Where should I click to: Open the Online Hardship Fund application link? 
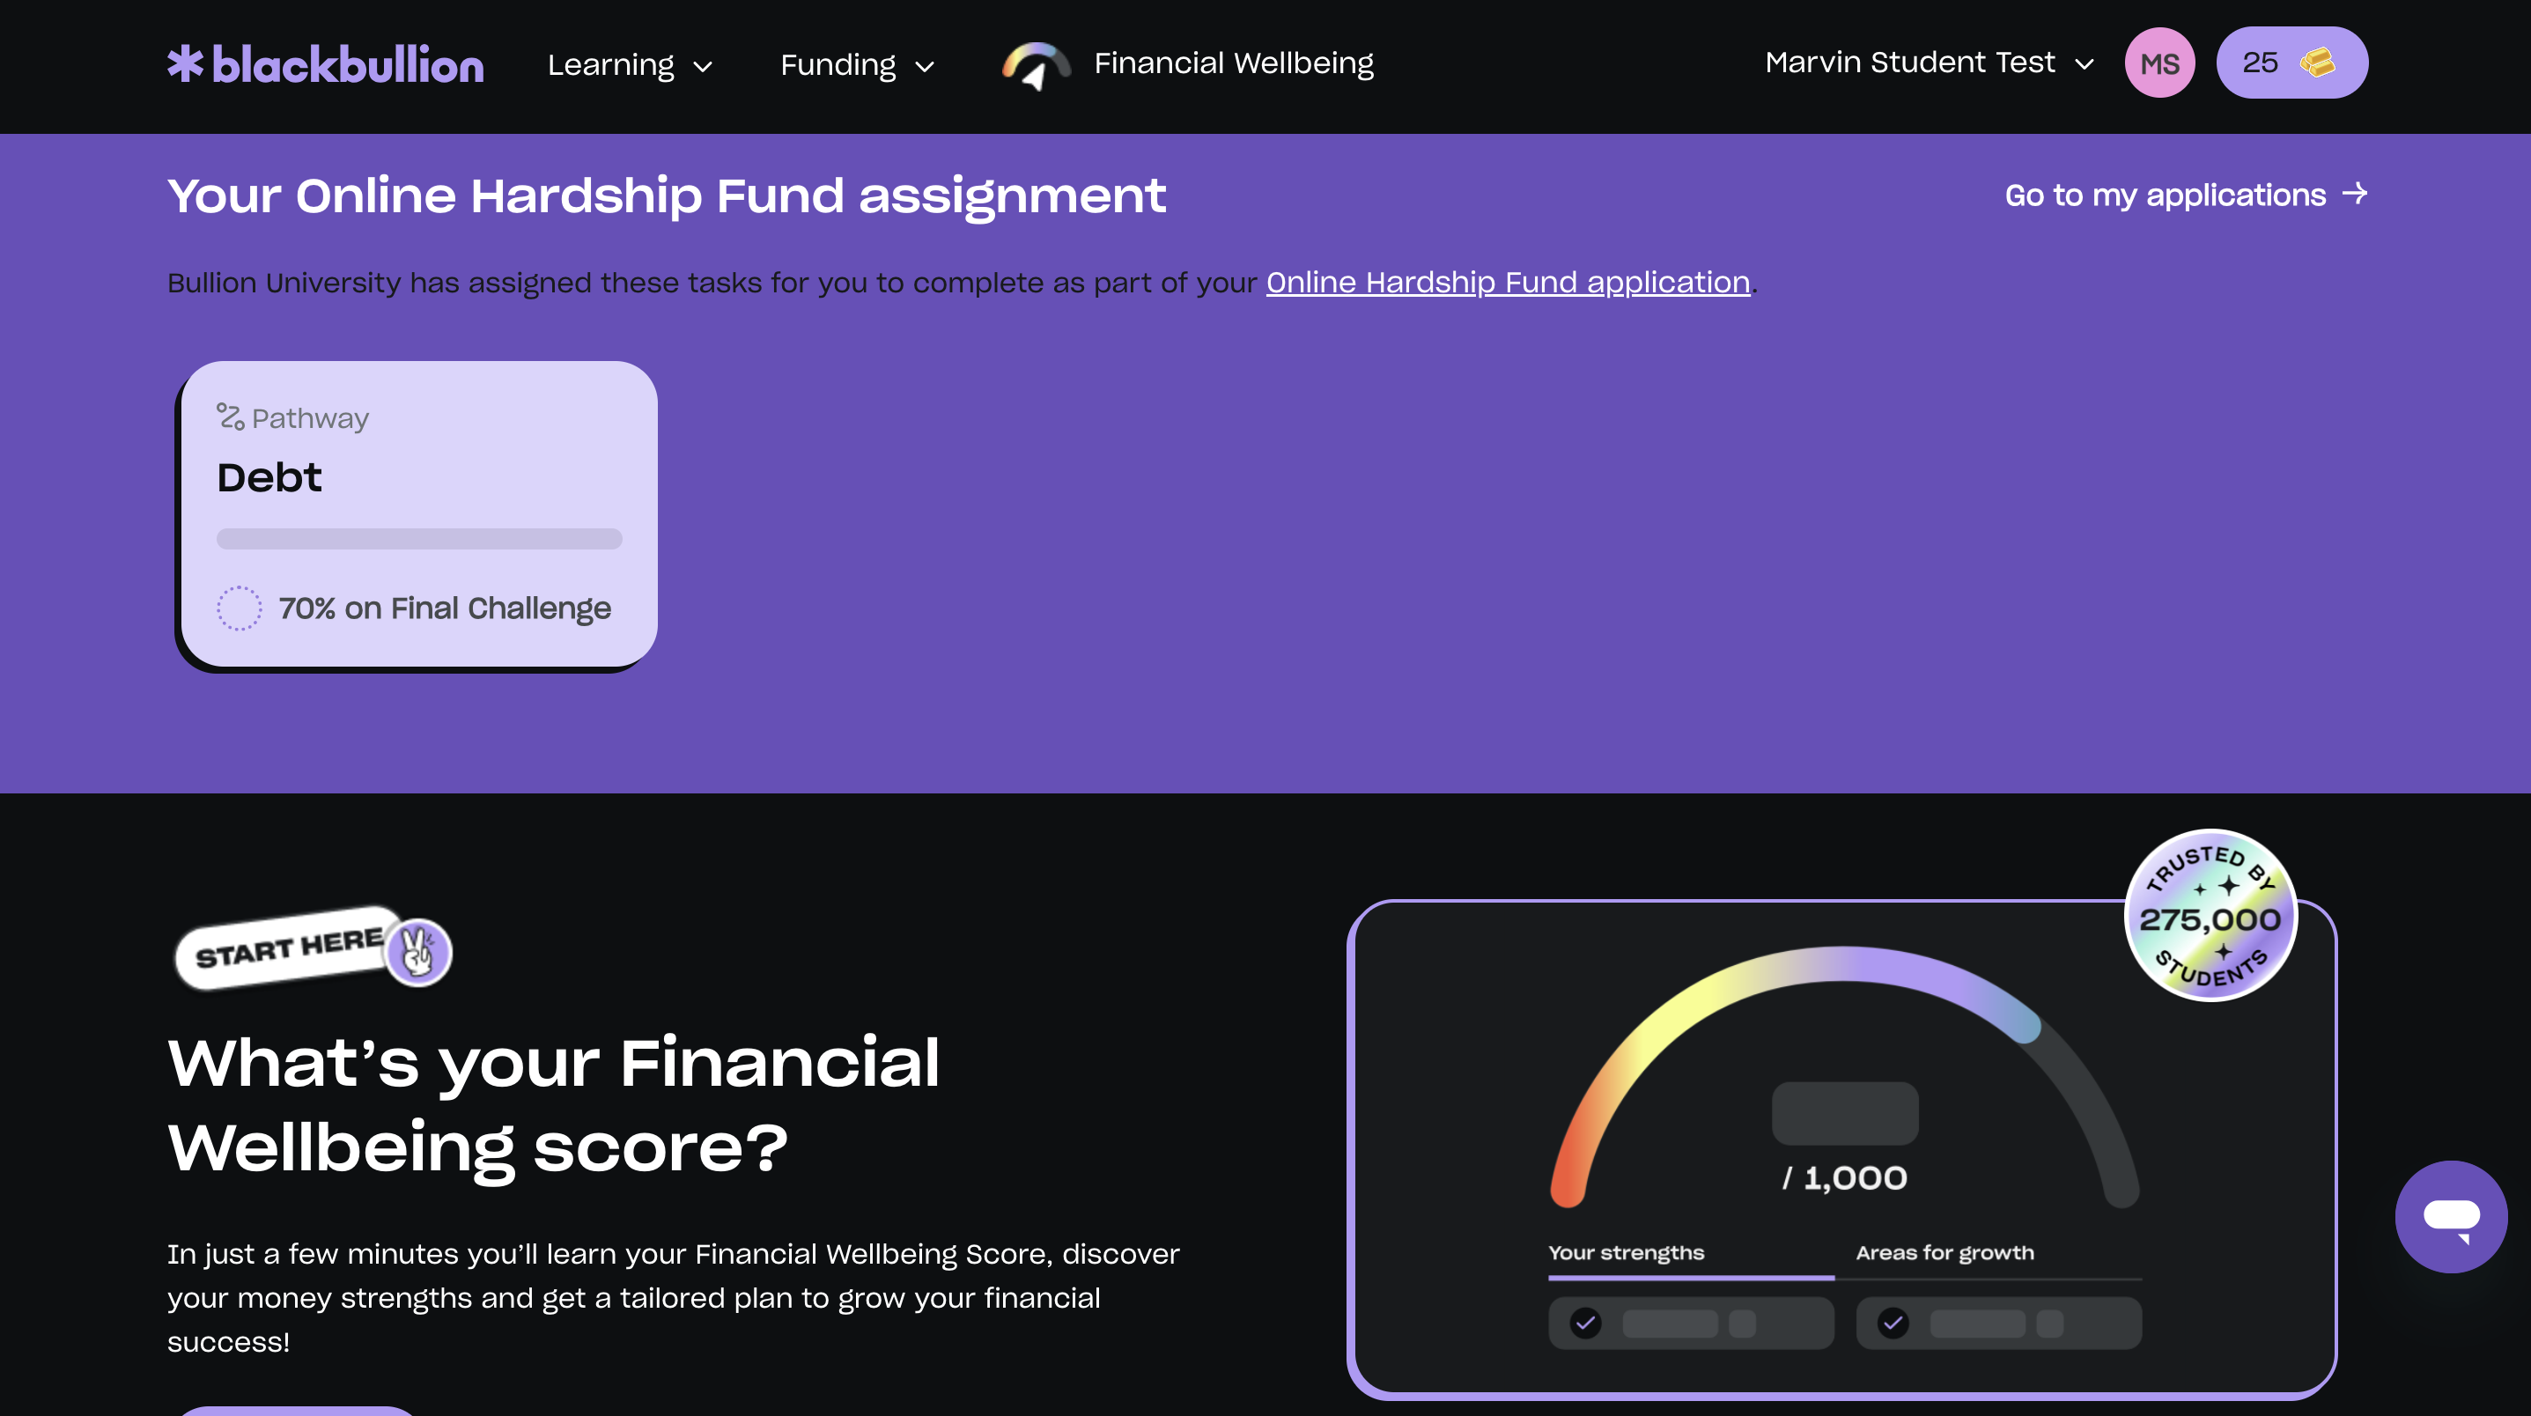click(x=1507, y=282)
